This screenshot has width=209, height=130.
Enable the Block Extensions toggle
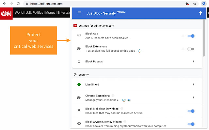click(191, 49)
